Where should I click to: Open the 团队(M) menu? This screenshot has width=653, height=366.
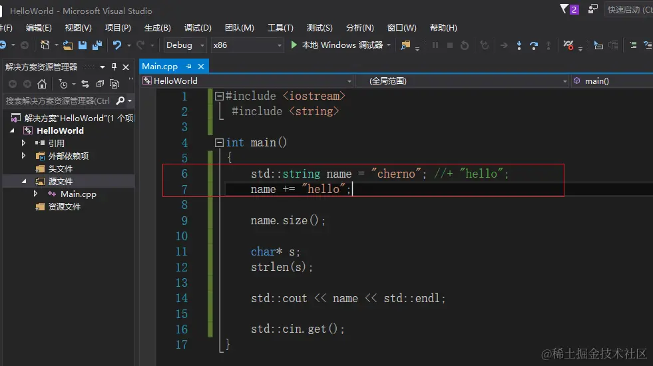[240, 28]
